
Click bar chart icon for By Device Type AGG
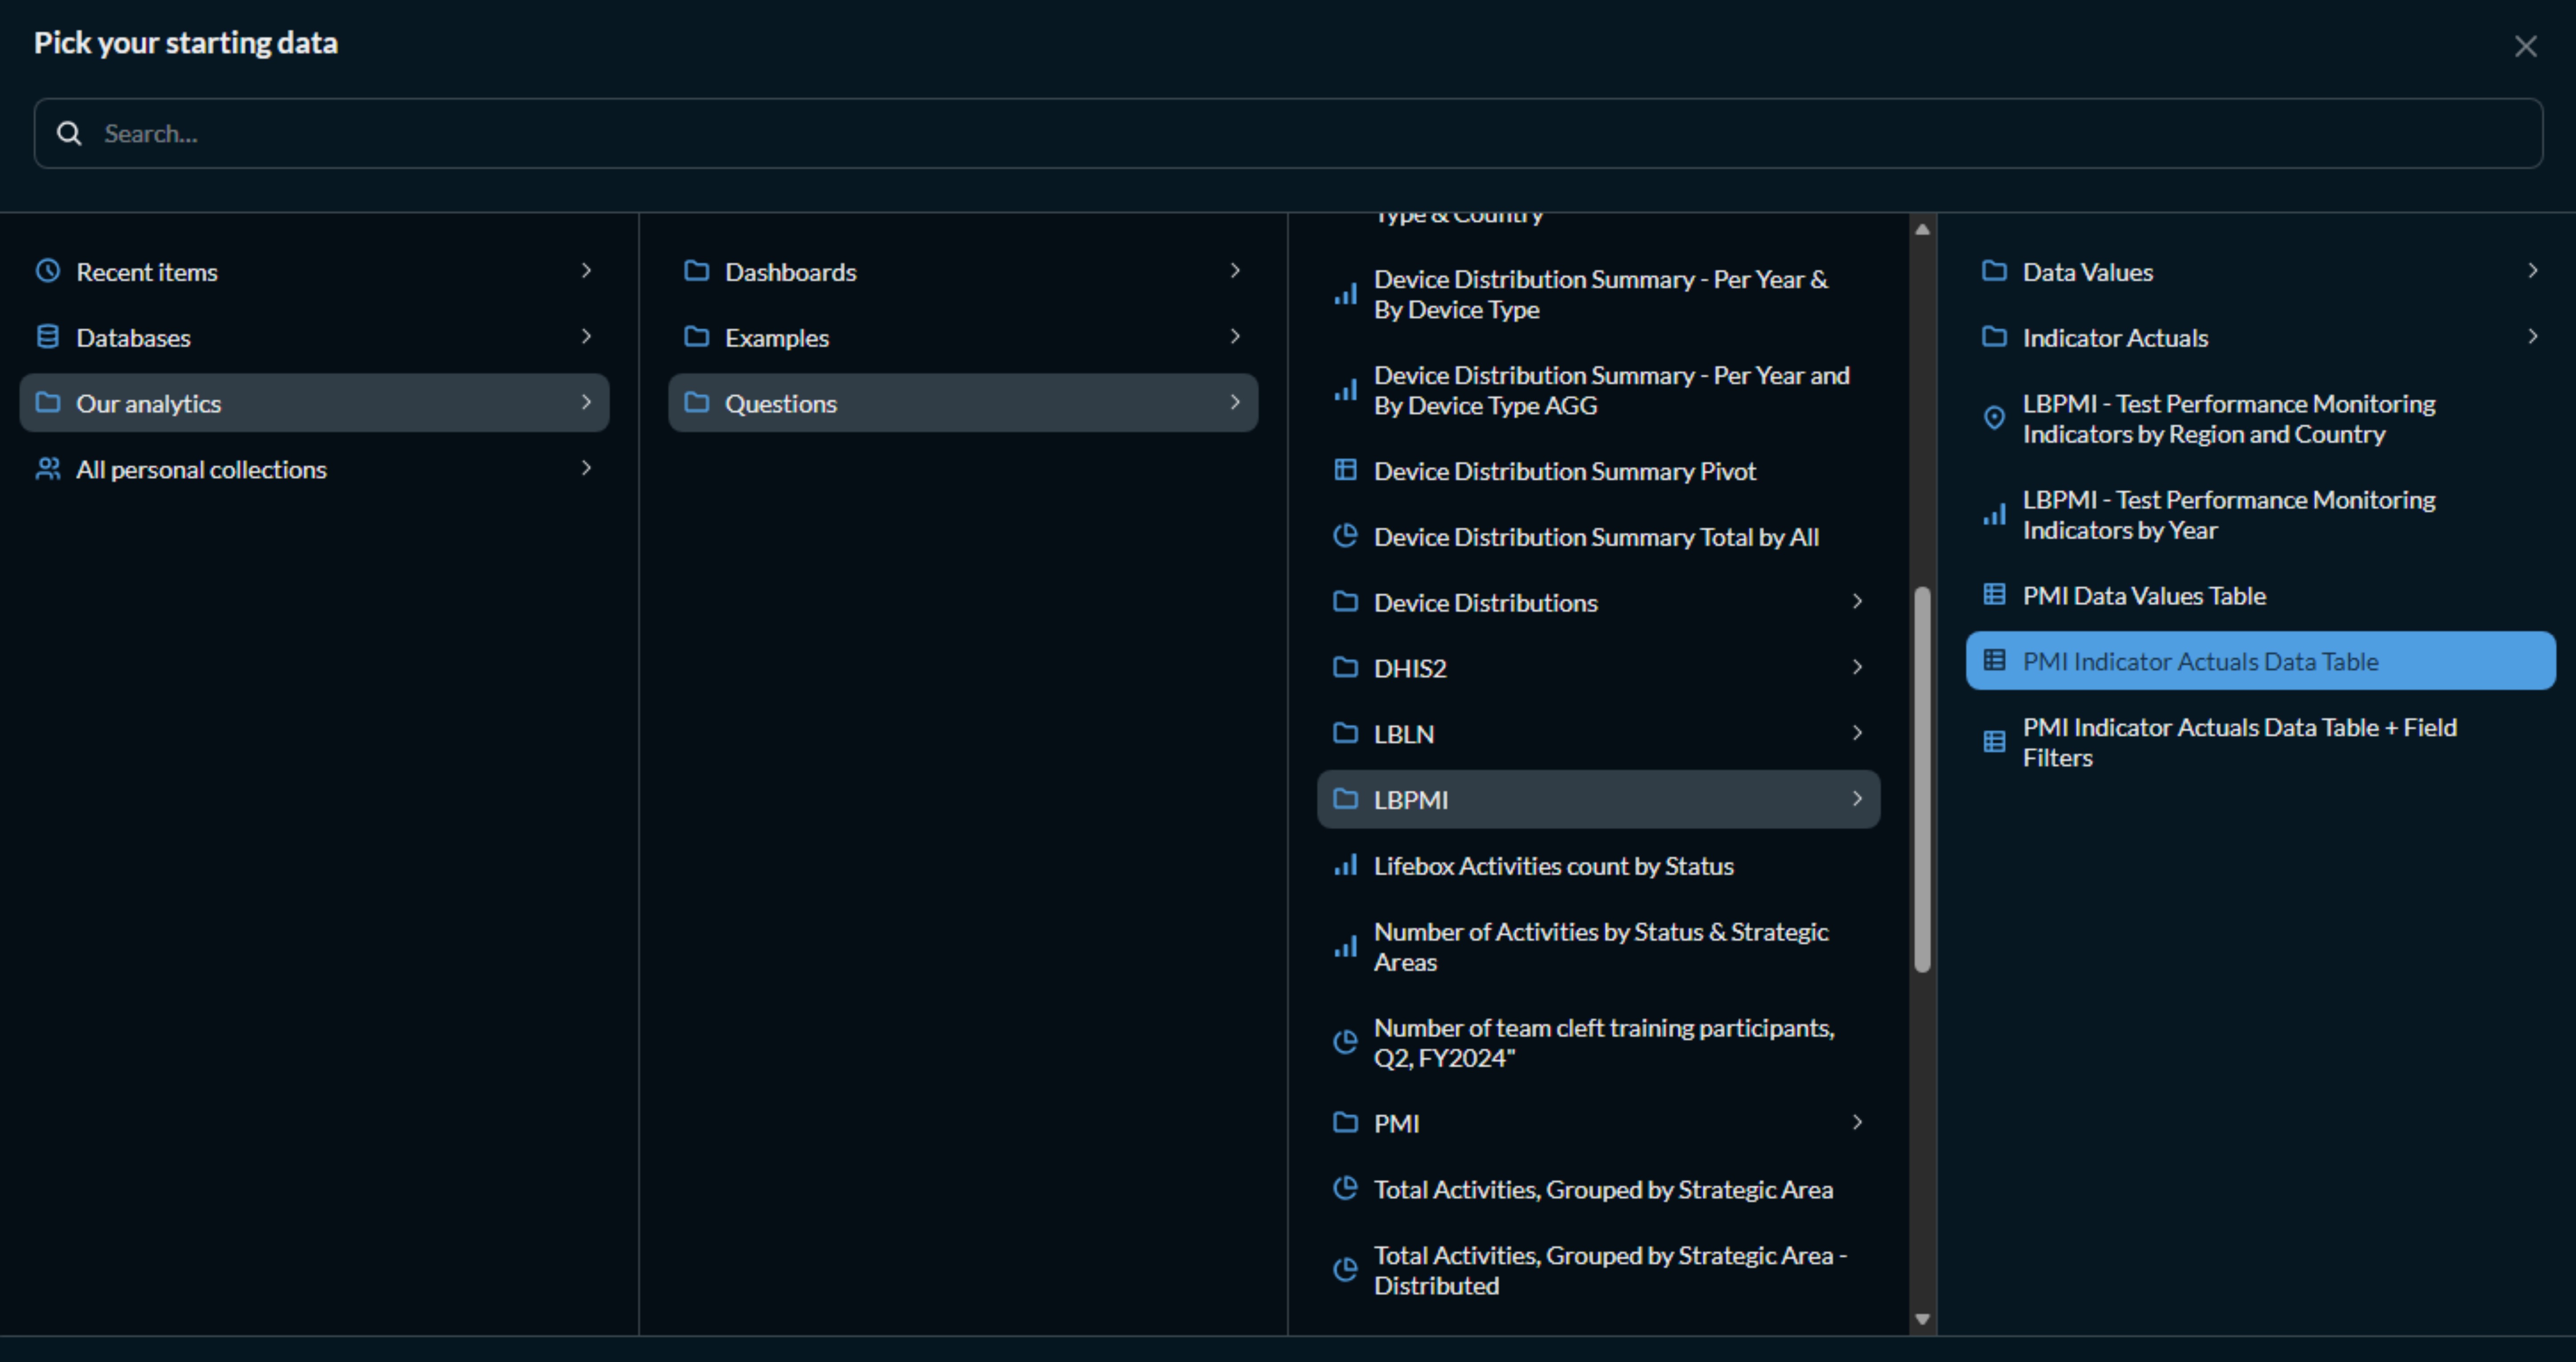coord(1346,390)
